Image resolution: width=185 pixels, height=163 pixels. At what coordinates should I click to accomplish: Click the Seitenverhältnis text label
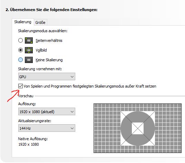49,40
